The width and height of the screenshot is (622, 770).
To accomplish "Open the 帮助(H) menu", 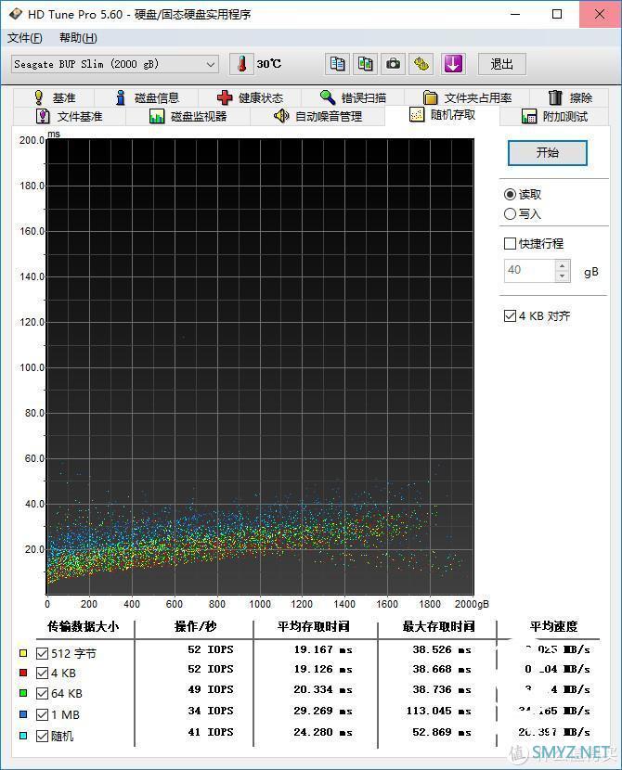I will [78, 38].
